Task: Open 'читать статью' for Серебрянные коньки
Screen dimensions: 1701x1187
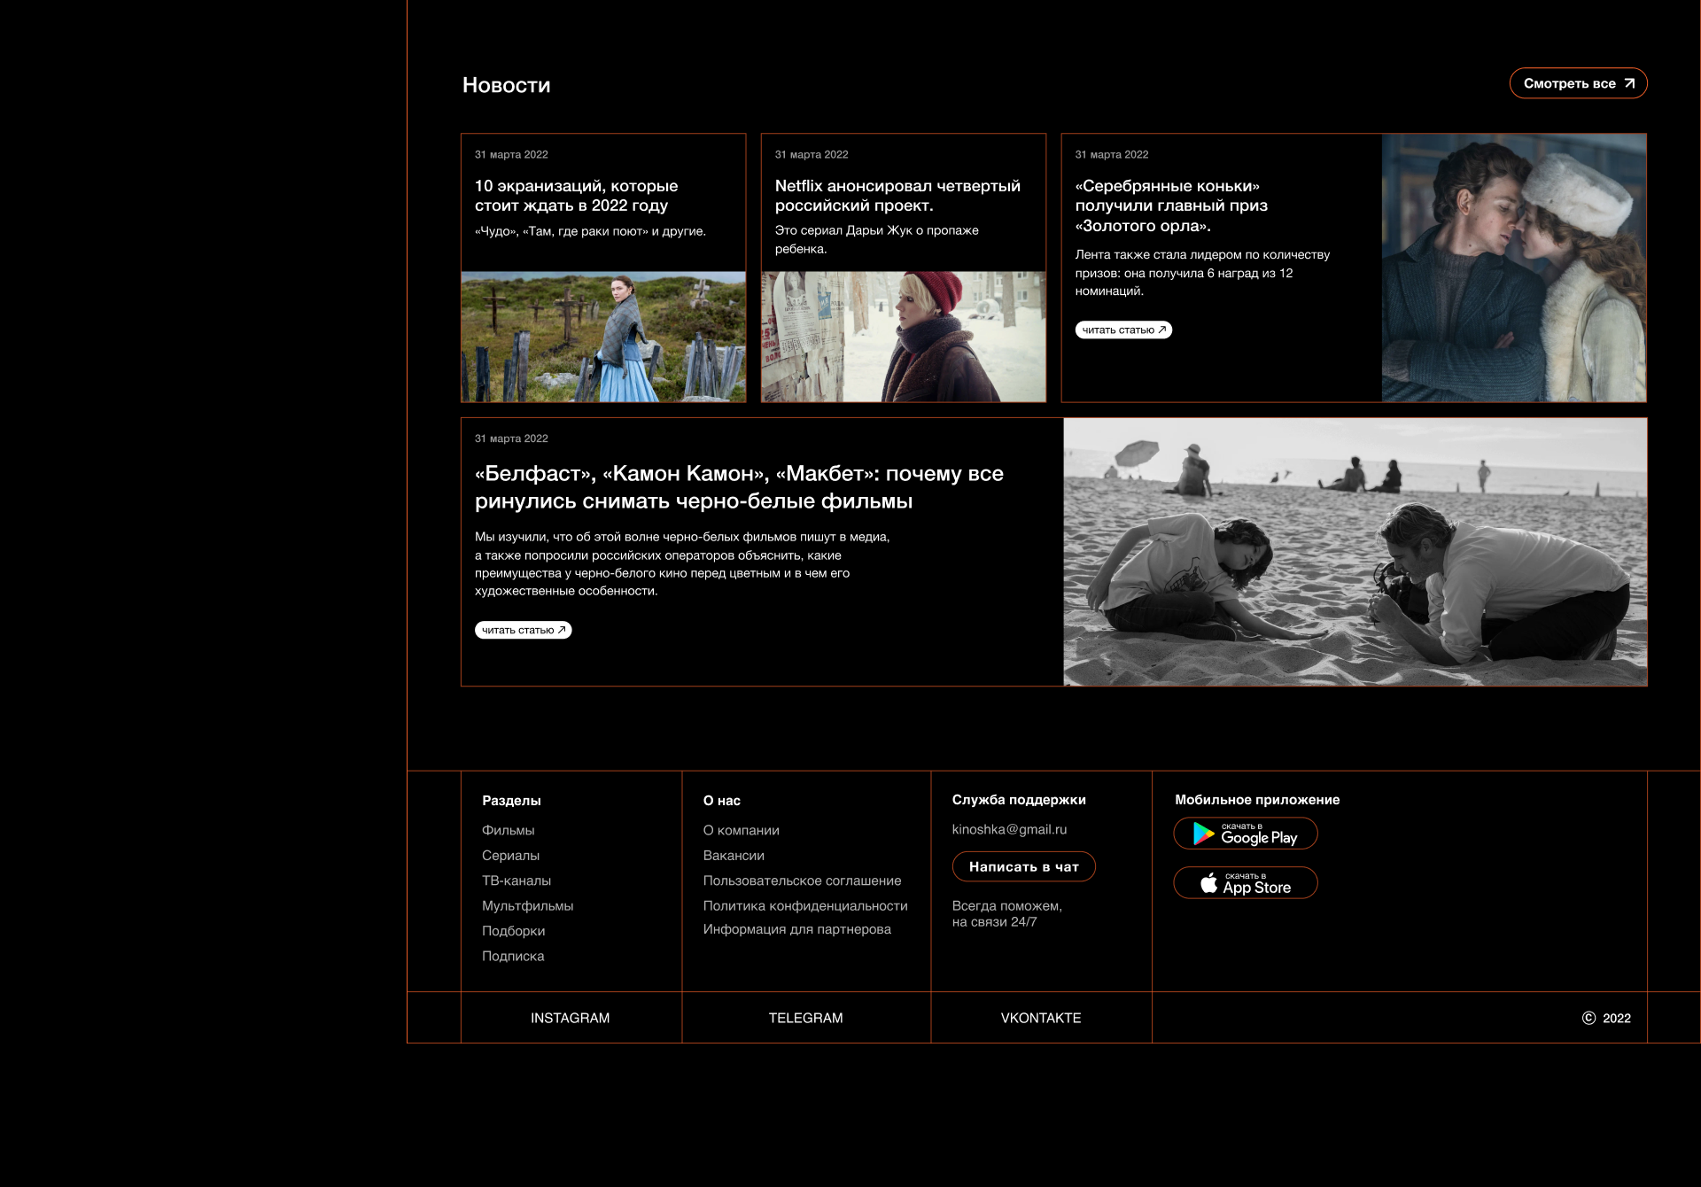Action: tap(1123, 330)
